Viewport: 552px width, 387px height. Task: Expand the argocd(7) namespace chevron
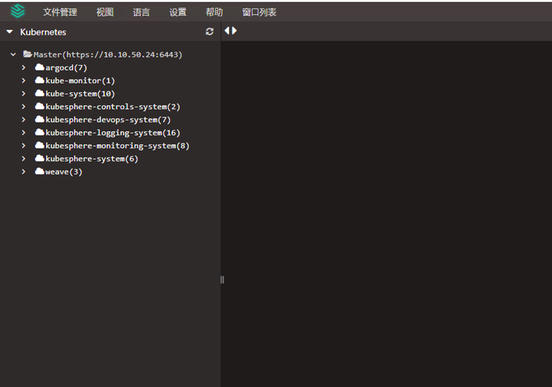(24, 67)
